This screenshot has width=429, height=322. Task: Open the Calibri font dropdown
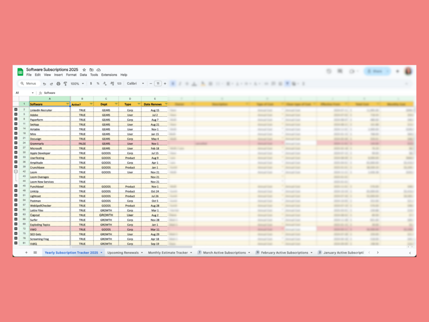[136, 84]
